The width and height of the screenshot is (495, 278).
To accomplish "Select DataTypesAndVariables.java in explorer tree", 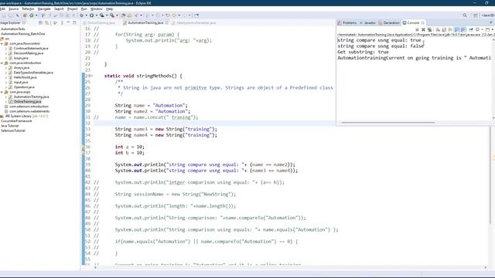I will point(33,73).
